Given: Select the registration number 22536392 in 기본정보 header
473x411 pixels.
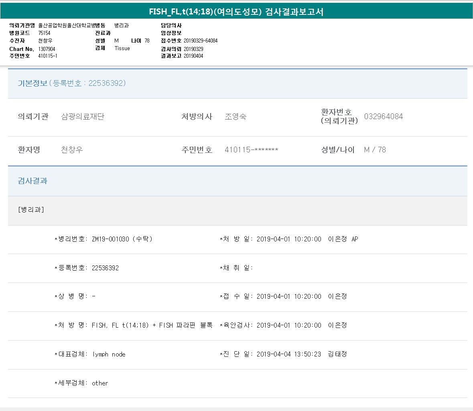Looking at the screenshot, I should [x=107, y=83].
